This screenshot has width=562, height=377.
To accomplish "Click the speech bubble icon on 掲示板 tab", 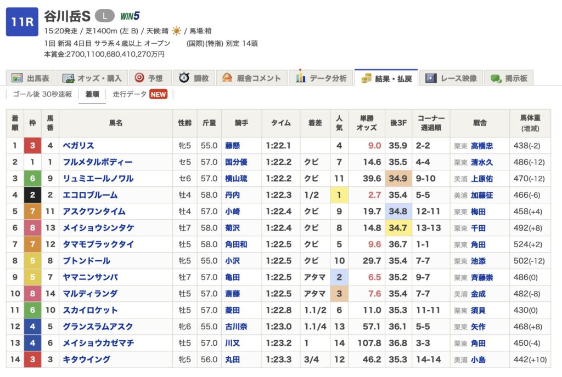I will (496, 78).
